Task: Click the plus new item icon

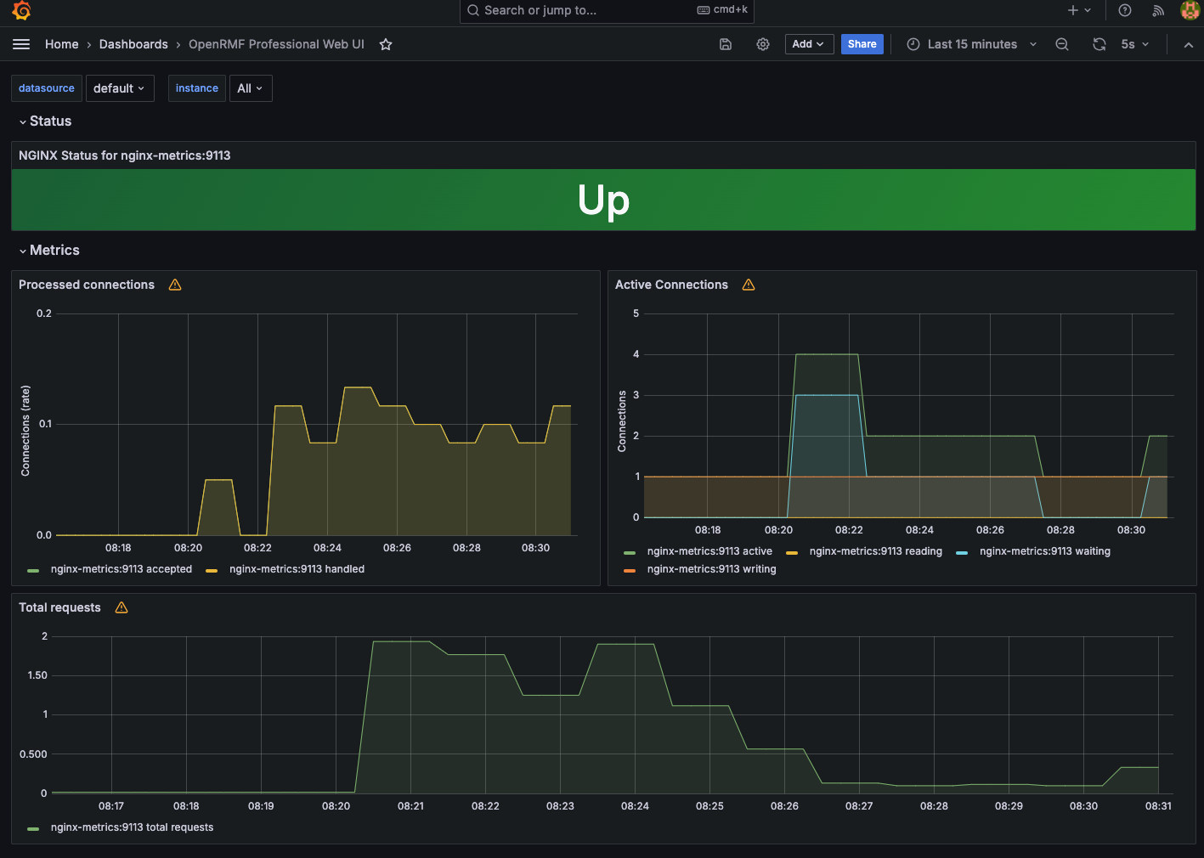Action: pos(1073,10)
